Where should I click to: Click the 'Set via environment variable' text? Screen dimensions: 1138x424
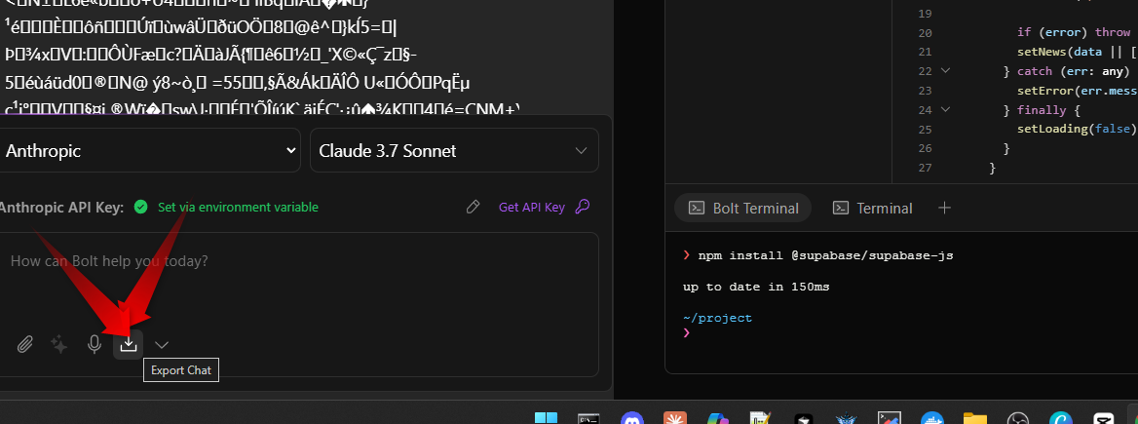pyautogui.click(x=238, y=207)
